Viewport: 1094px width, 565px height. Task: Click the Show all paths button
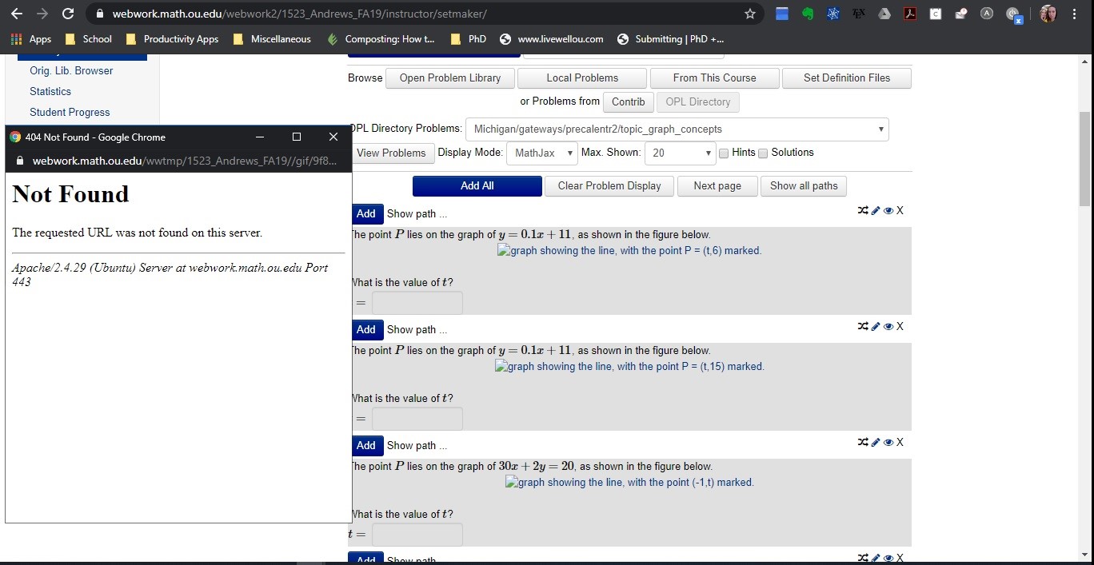[x=804, y=186]
